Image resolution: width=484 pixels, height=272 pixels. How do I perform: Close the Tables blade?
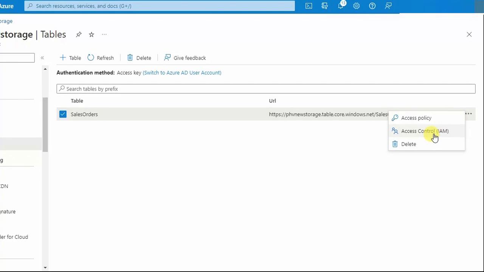pos(469,34)
